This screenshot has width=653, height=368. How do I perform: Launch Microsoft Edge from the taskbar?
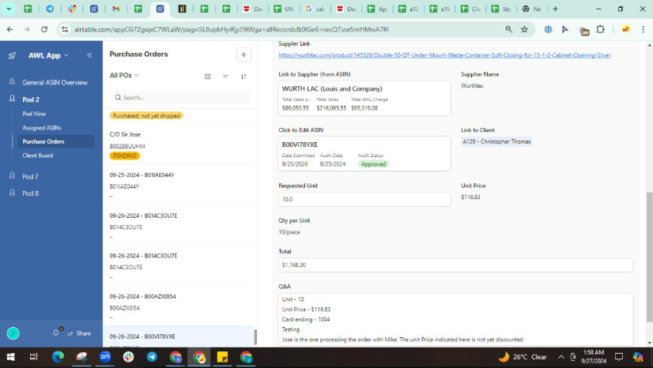[x=58, y=357]
